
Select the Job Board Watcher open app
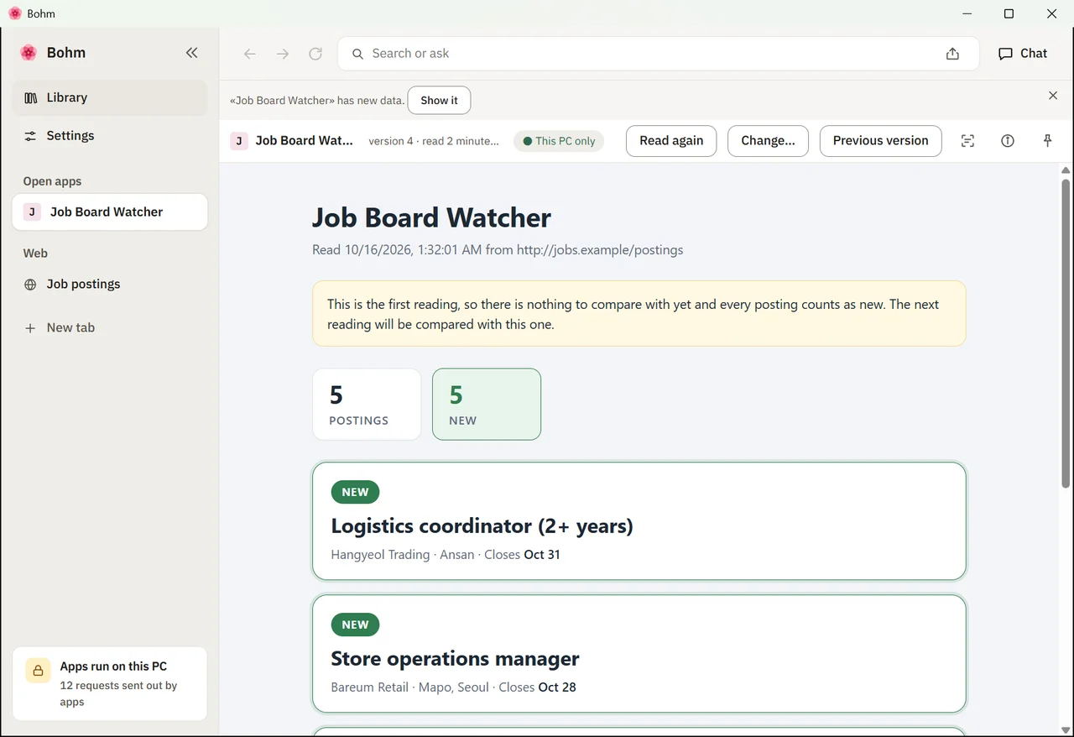pyautogui.click(x=110, y=212)
